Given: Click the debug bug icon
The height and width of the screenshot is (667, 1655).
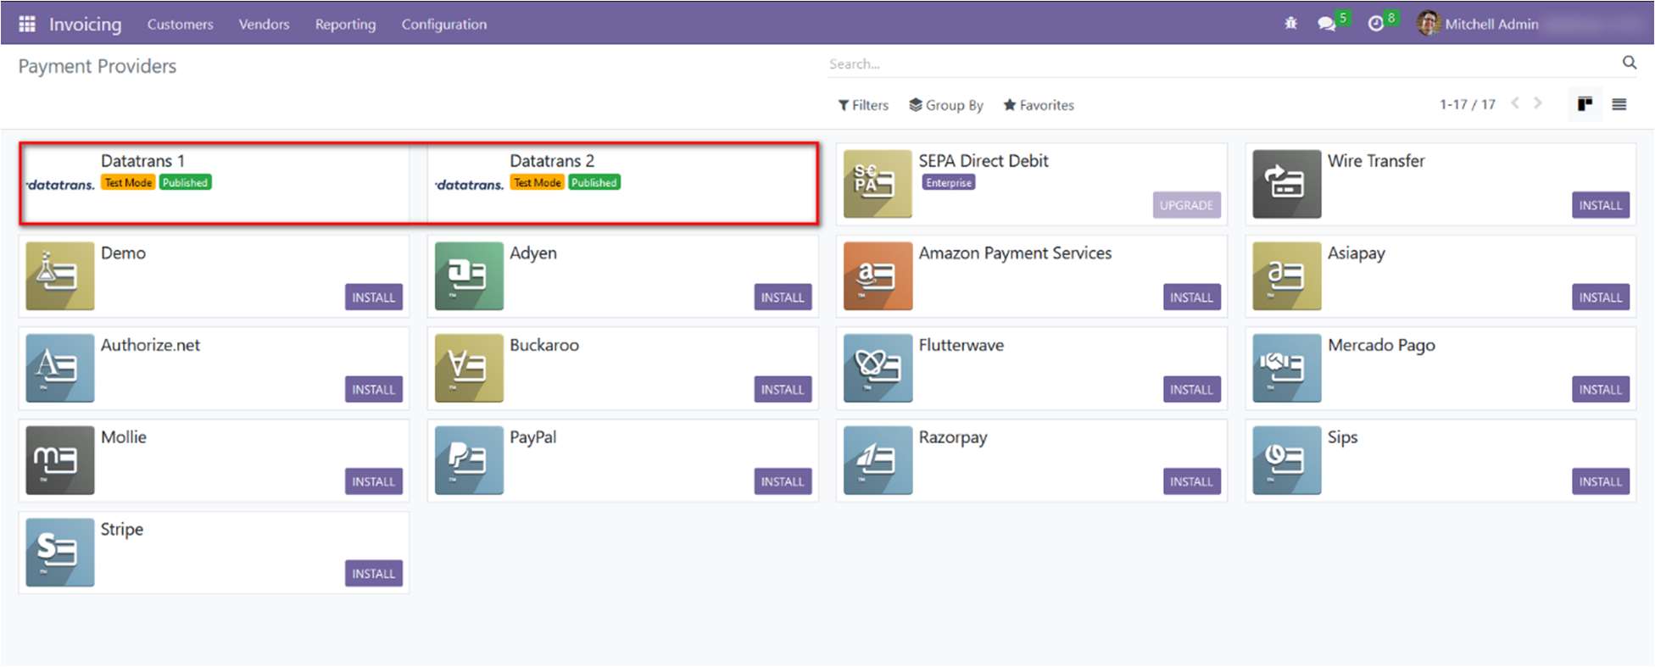Looking at the screenshot, I should (x=1290, y=24).
